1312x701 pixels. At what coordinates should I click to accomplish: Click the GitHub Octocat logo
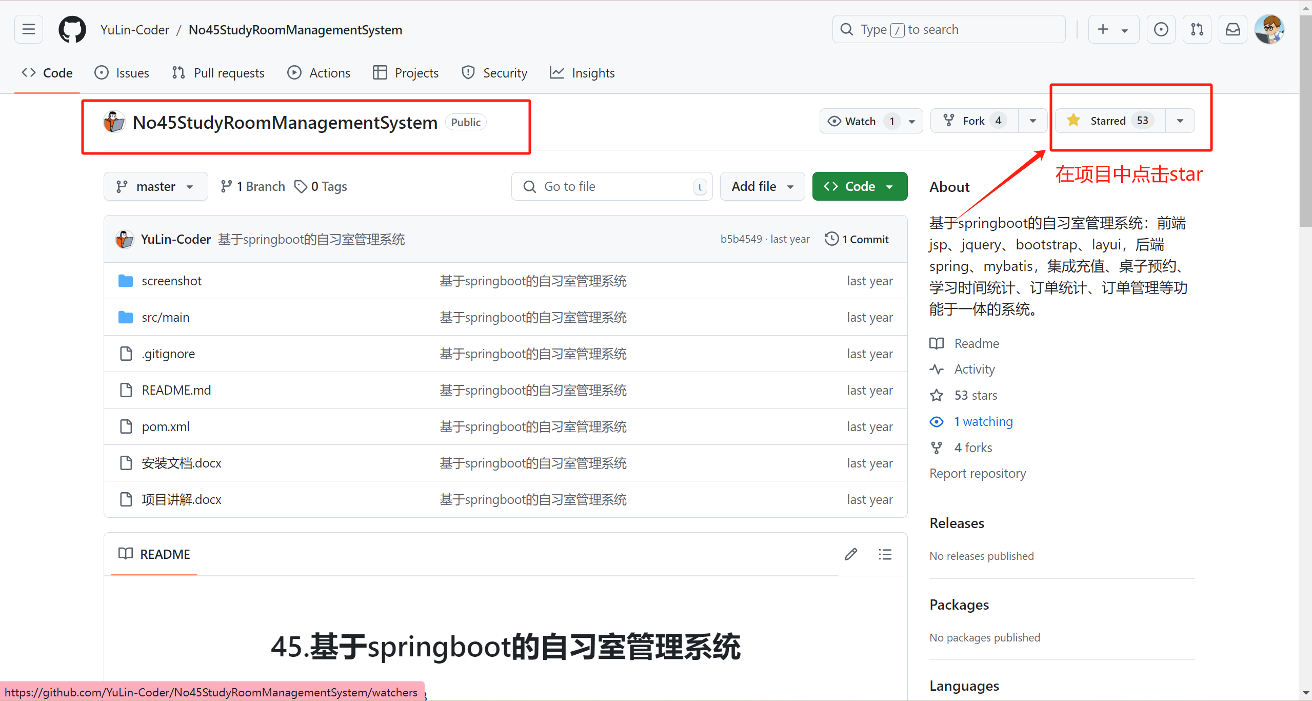click(x=72, y=29)
